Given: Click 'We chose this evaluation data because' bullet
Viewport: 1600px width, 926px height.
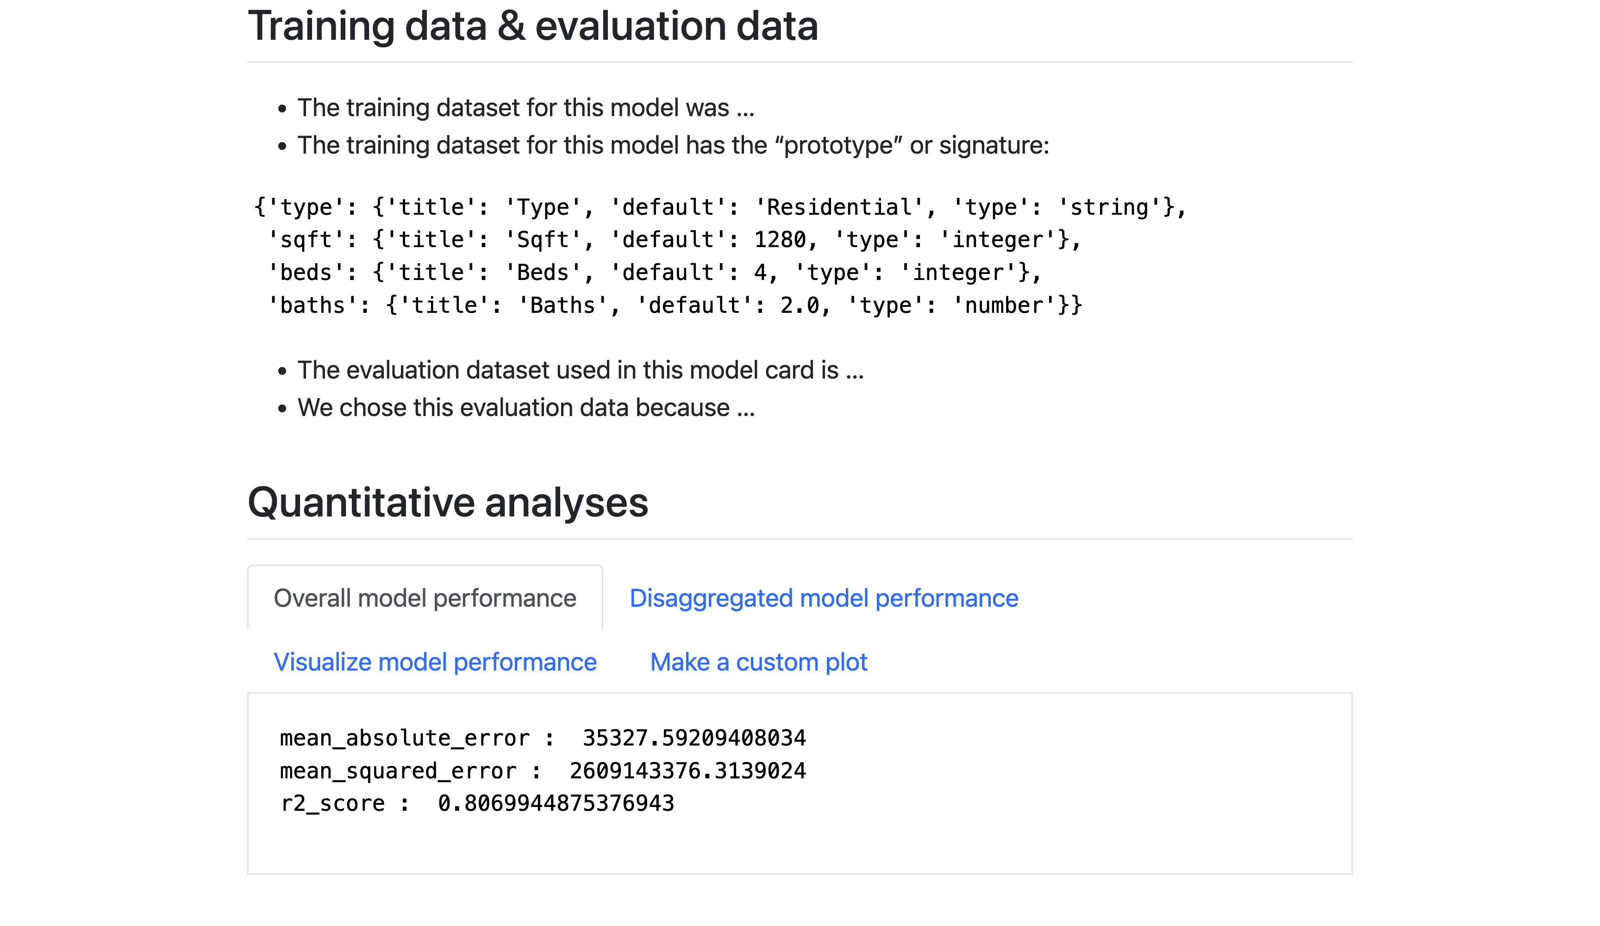Looking at the screenshot, I should 526,407.
